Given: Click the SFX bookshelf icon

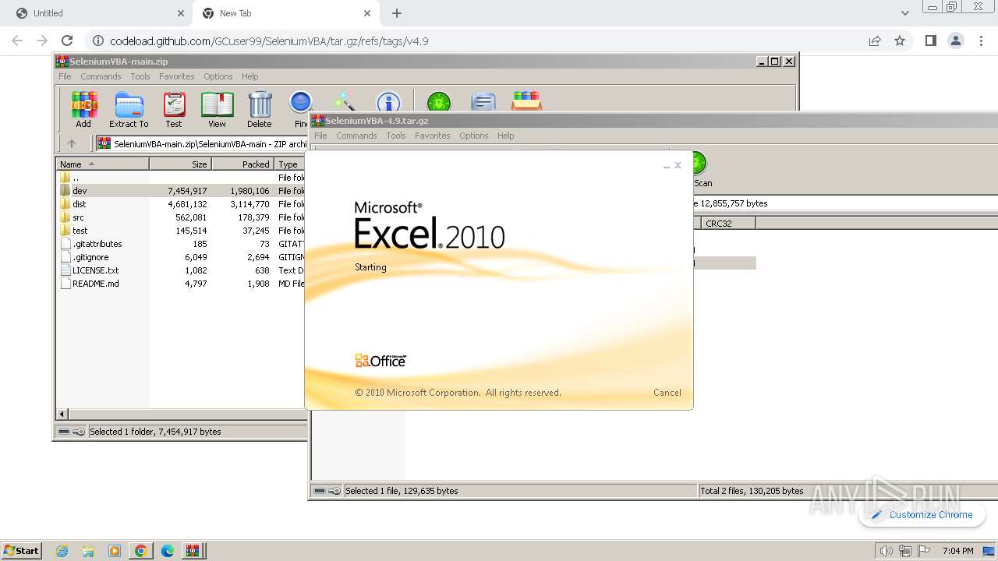Looking at the screenshot, I should (x=526, y=102).
